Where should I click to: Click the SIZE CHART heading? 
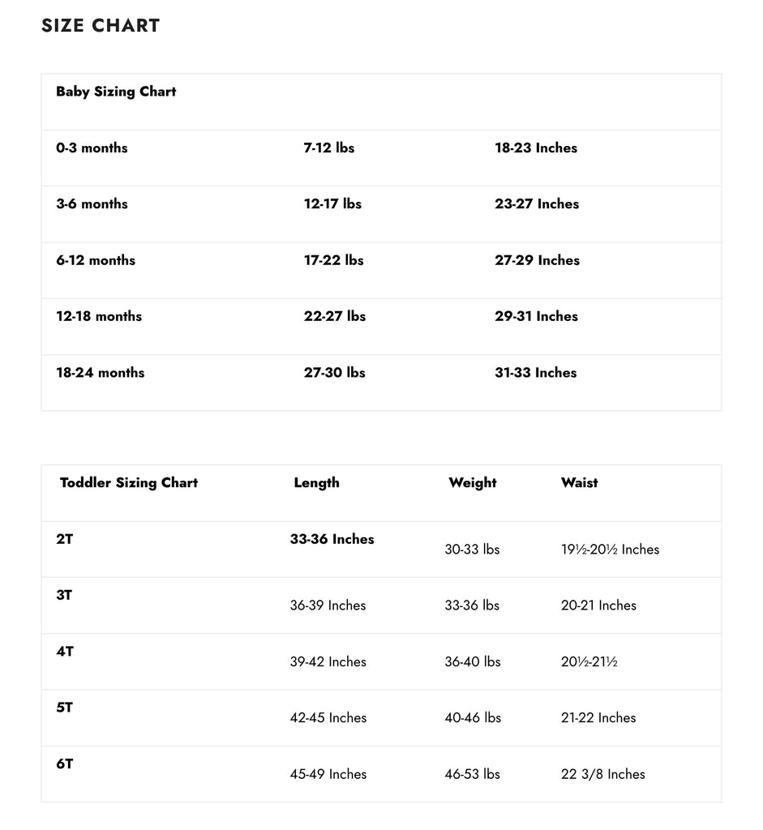pos(101,26)
